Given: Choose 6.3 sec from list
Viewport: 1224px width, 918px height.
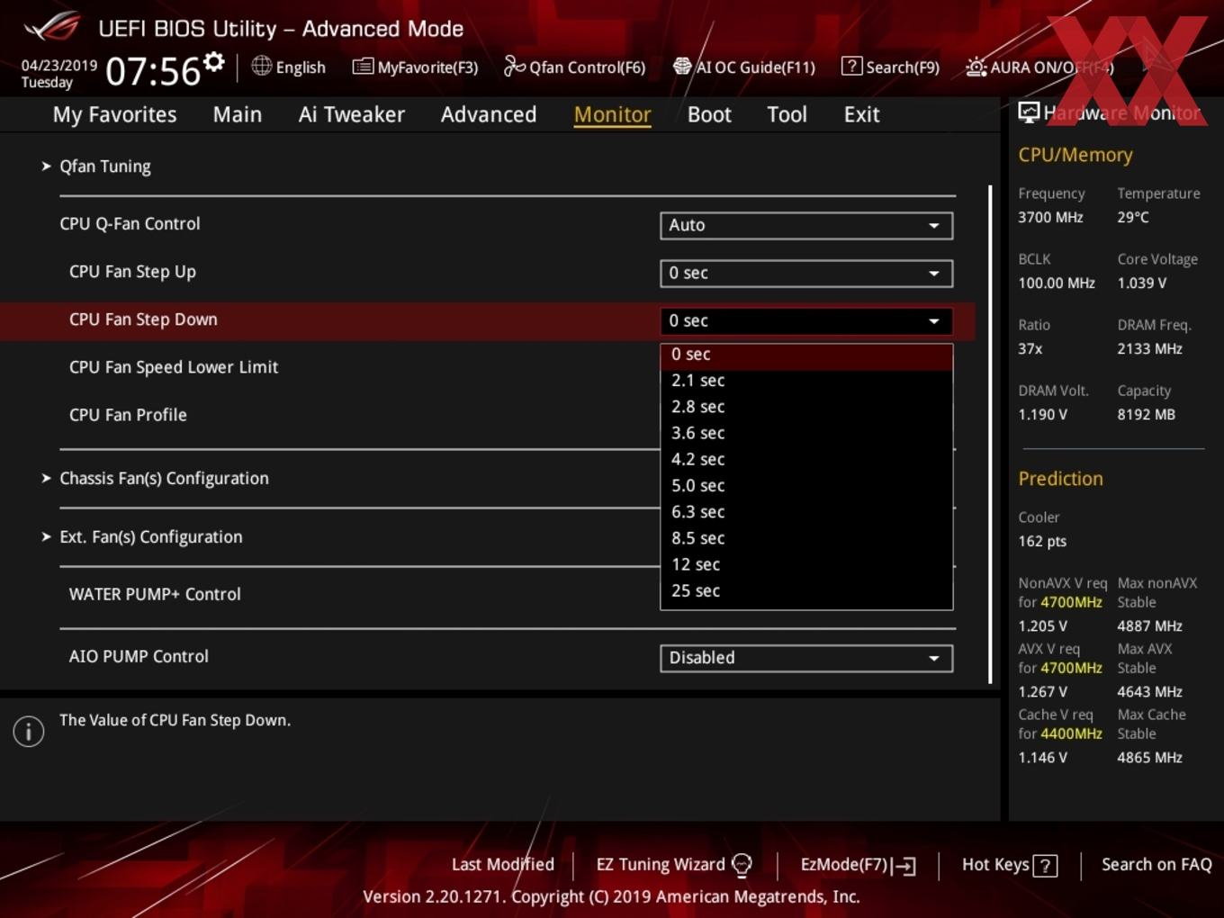Looking at the screenshot, I should pyautogui.click(x=806, y=512).
